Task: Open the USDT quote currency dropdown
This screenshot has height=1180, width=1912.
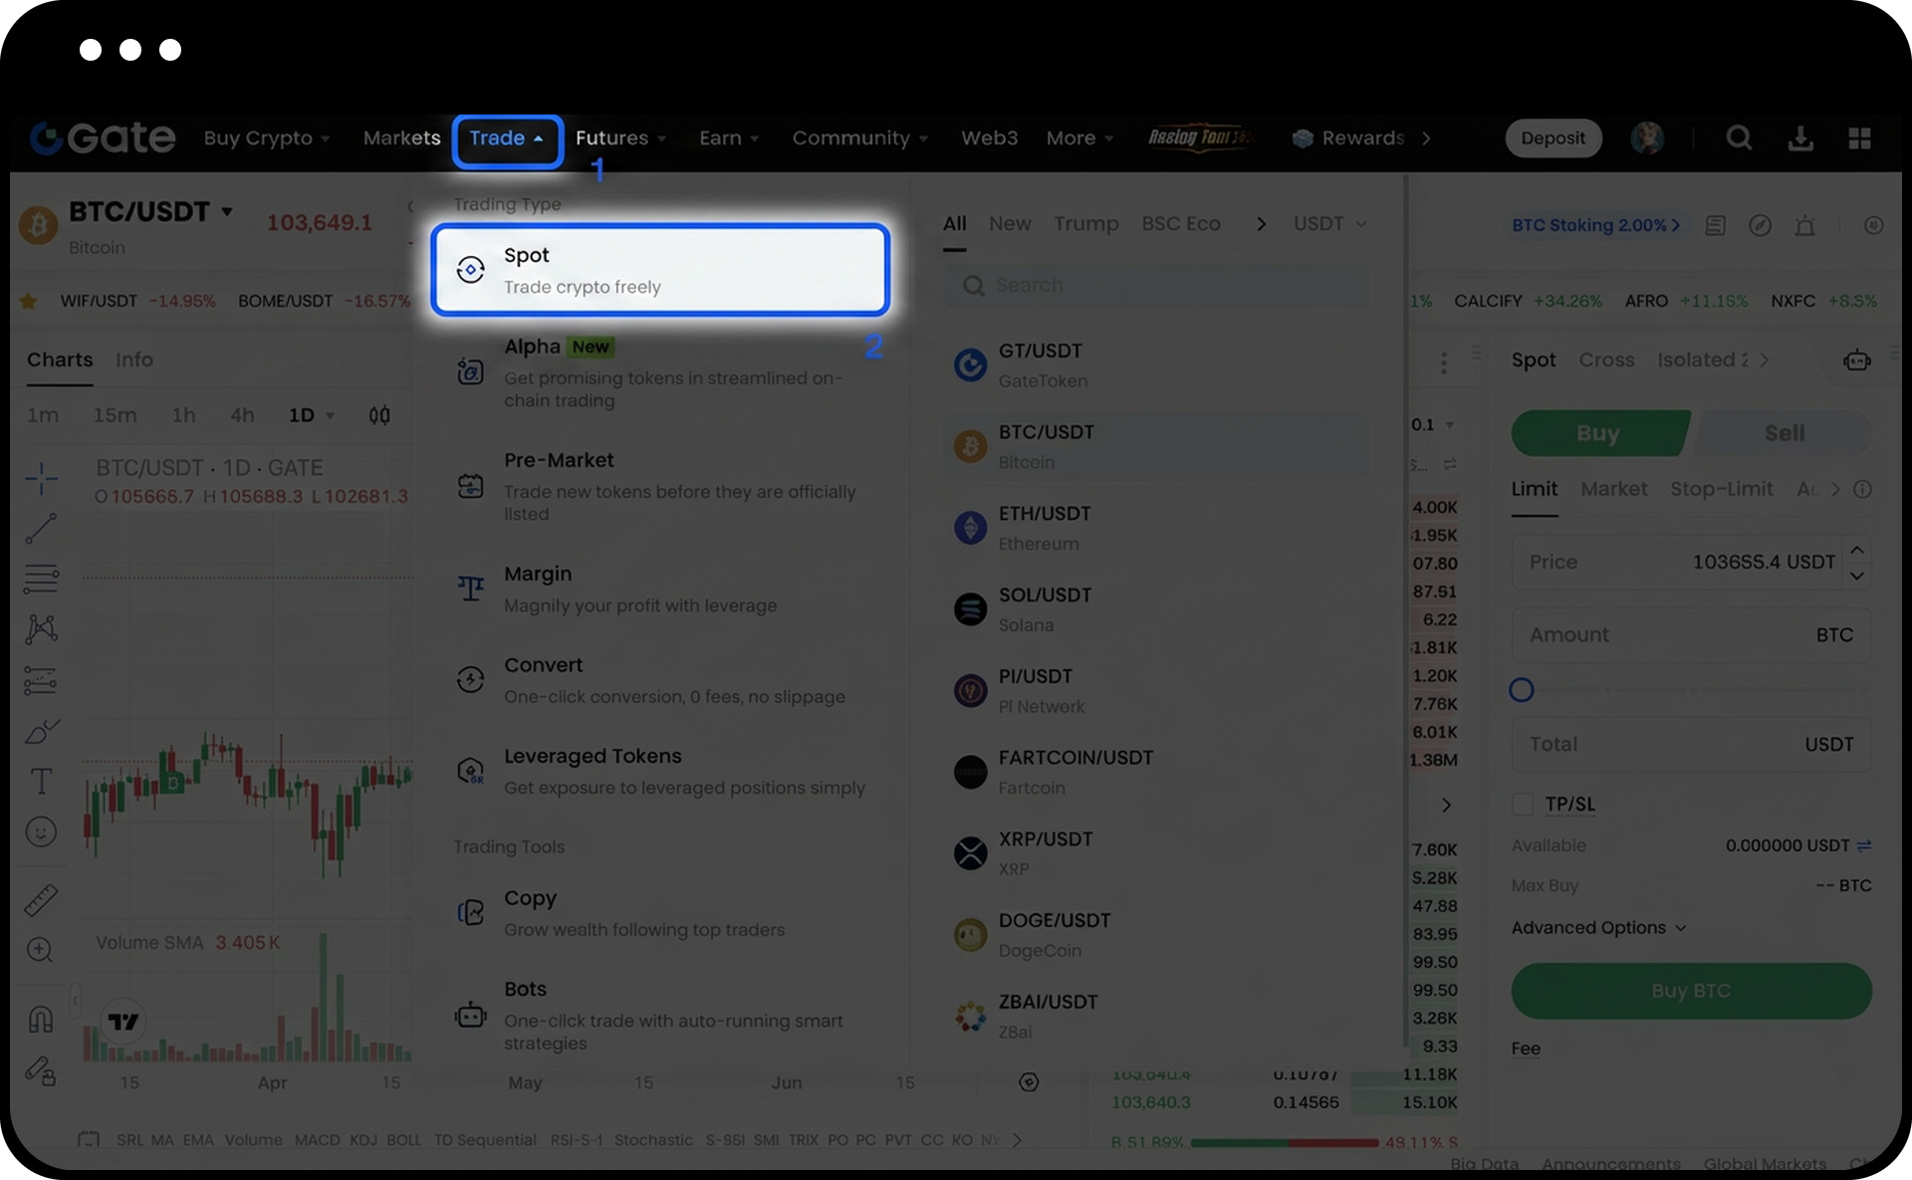Action: pos(1329,224)
